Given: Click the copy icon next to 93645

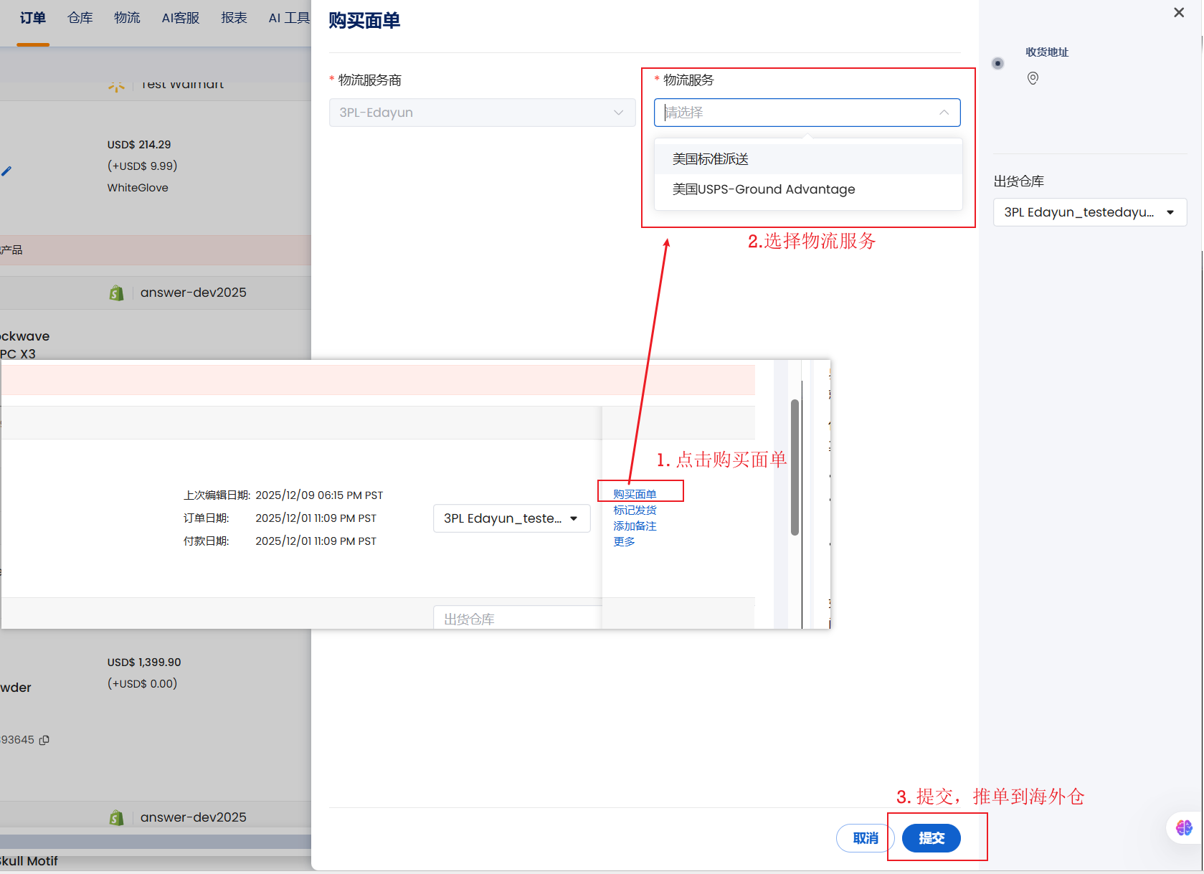Looking at the screenshot, I should [44, 740].
